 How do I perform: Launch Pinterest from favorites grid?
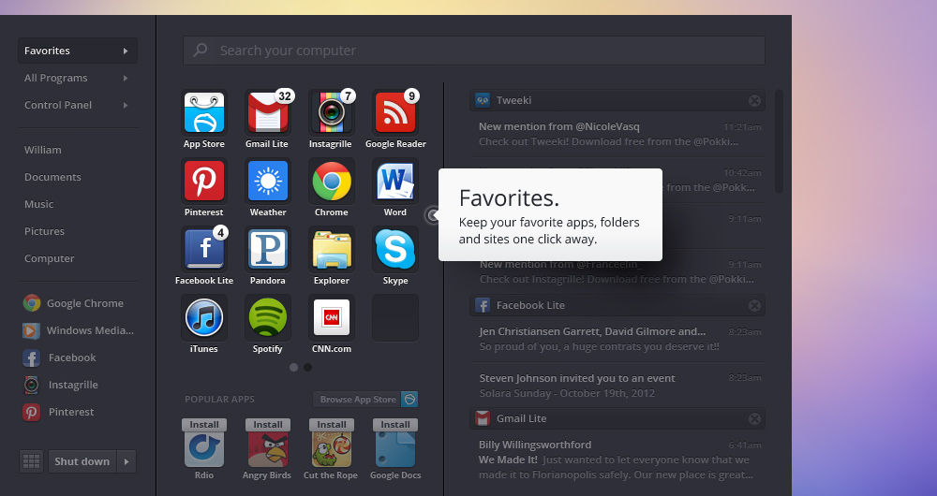tap(203, 181)
